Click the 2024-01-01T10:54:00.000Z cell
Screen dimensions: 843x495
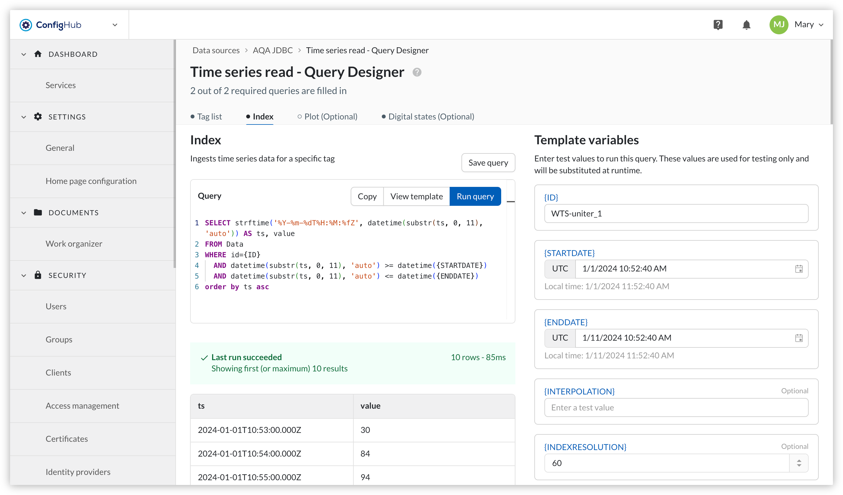(x=272, y=454)
